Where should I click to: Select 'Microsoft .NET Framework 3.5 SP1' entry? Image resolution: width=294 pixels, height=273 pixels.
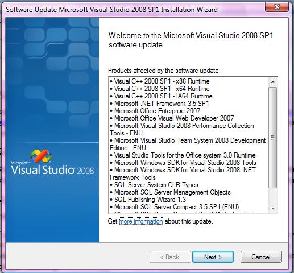pyautogui.click(x=159, y=104)
